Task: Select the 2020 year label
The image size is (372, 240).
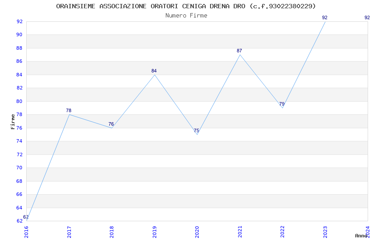Action: pyautogui.click(x=197, y=232)
